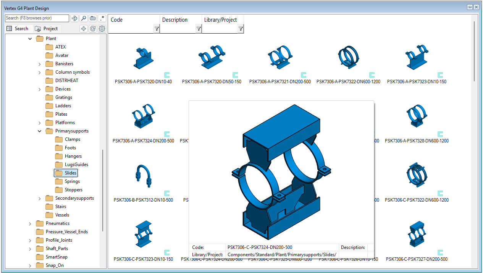The width and height of the screenshot is (483, 273).
Task: Open the folder browse icon beside search
Action: click(x=93, y=18)
